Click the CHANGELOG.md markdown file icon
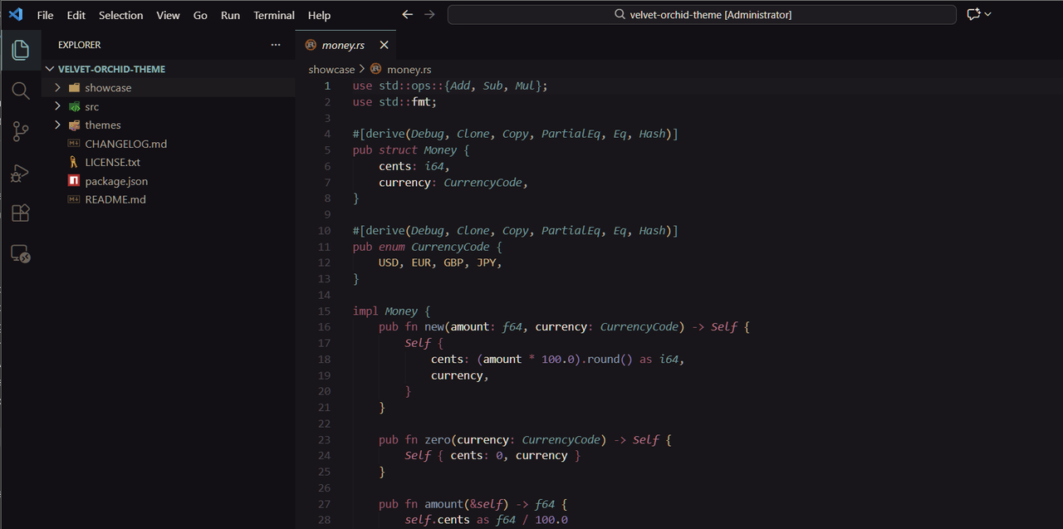 (x=74, y=144)
